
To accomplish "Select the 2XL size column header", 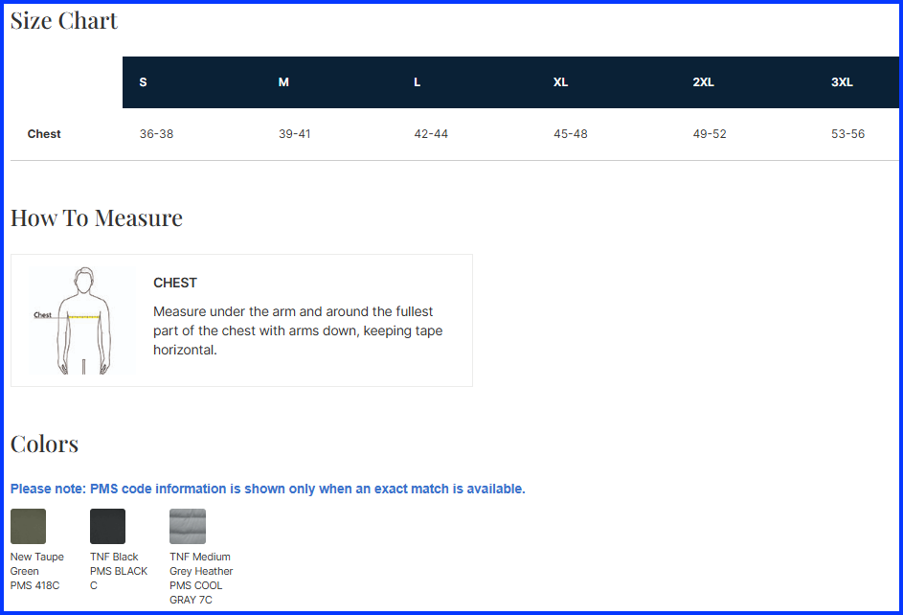I will [x=703, y=82].
